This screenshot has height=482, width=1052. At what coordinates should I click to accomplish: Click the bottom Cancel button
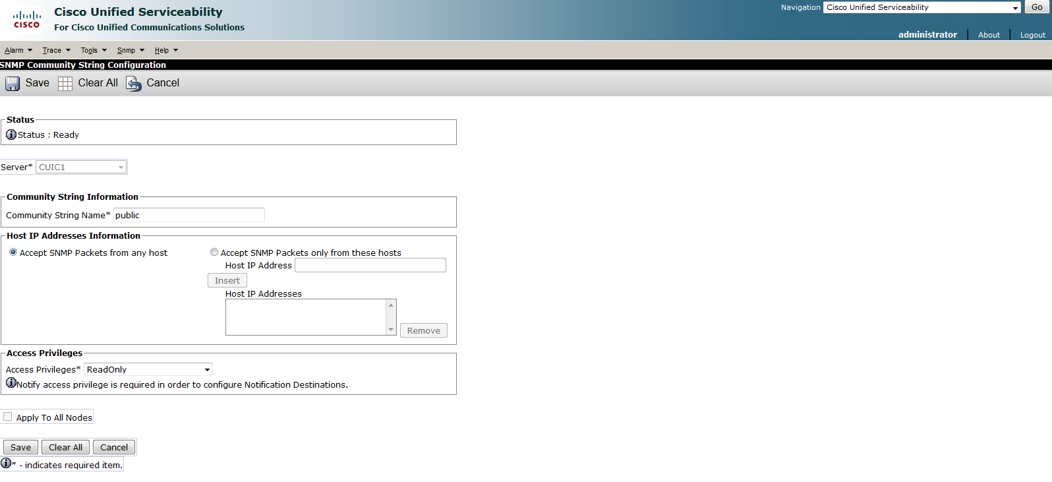(x=114, y=447)
